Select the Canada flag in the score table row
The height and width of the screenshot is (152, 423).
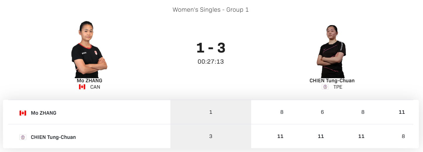coord(23,113)
